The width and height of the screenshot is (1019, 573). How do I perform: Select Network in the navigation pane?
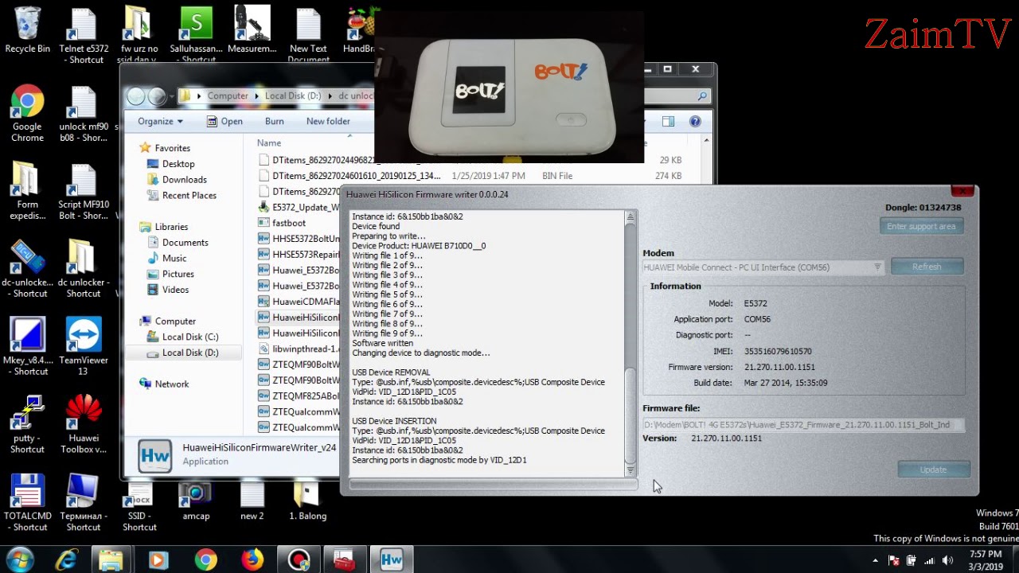tap(171, 384)
